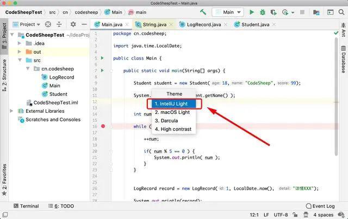348x219 pixels.
Task: Switch to the LogRecord.java tab
Action: pyautogui.click(x=203, y=24)
